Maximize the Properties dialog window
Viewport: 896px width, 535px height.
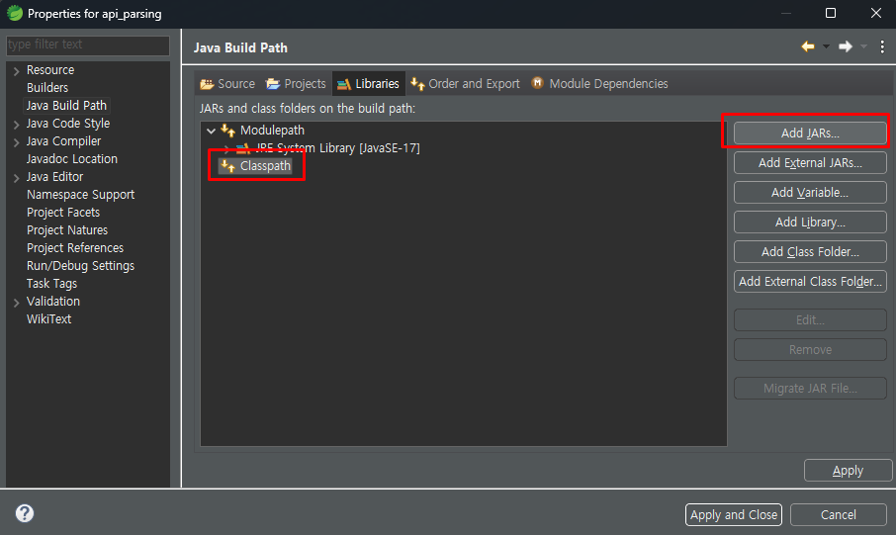[x=831, y=13]
